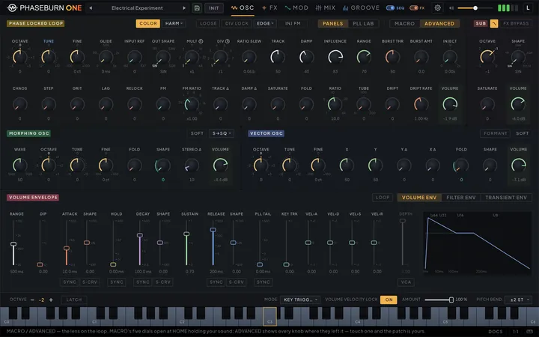
Task: Click the MULT sync clock icon
Action: pyautogui.click(x=201, y=41)
